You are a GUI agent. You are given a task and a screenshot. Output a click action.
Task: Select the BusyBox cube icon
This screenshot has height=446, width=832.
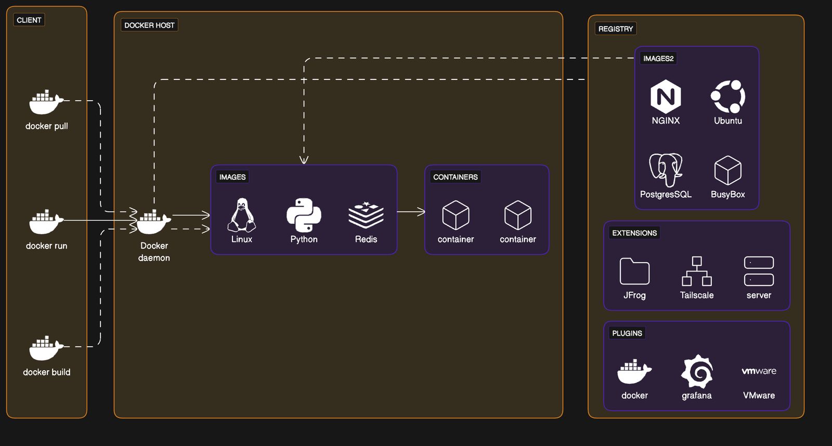728,170
